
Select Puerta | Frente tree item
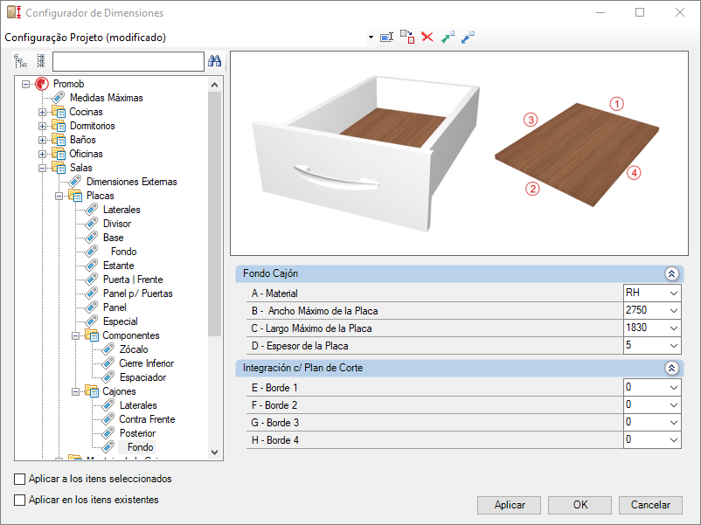click(133, 280)
